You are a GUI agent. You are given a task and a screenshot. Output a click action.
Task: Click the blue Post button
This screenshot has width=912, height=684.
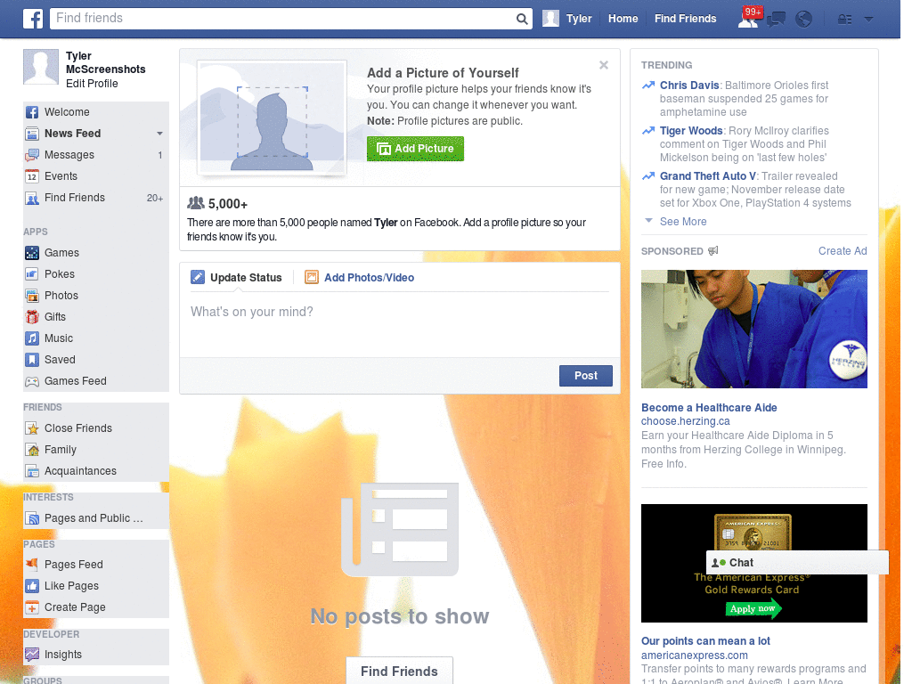coord(586,376)
